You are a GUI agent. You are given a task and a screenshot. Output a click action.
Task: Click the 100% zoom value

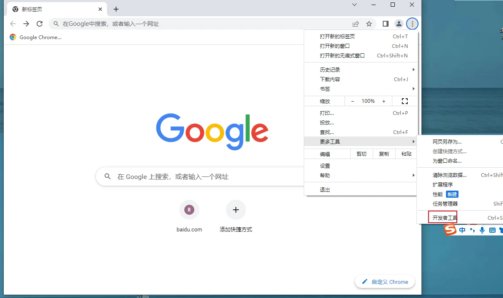pos(368,101)
